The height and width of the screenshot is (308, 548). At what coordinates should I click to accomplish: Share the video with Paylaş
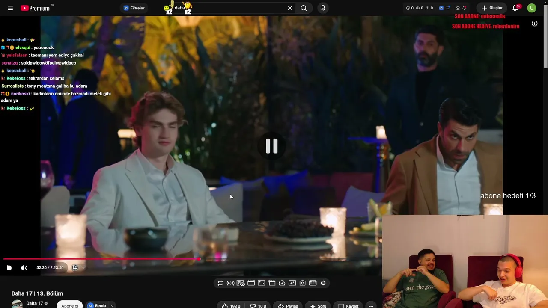click(288, 305)
